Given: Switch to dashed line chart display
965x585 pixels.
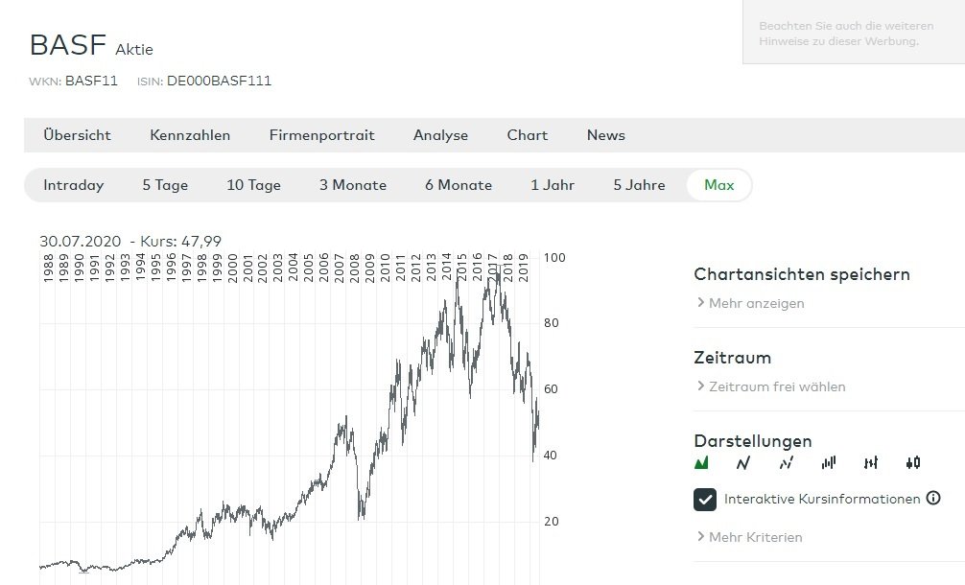Looking at the screenshot, I should (x=787, y=463).
